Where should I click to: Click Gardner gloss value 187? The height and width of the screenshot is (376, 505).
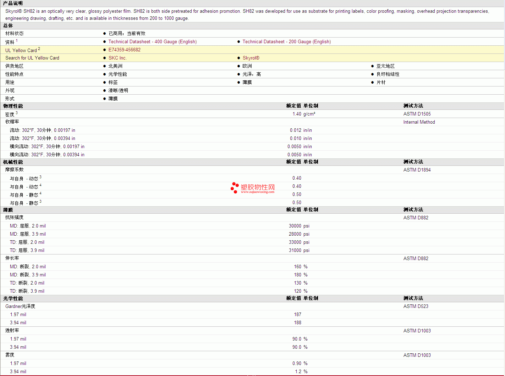point(297,314)
